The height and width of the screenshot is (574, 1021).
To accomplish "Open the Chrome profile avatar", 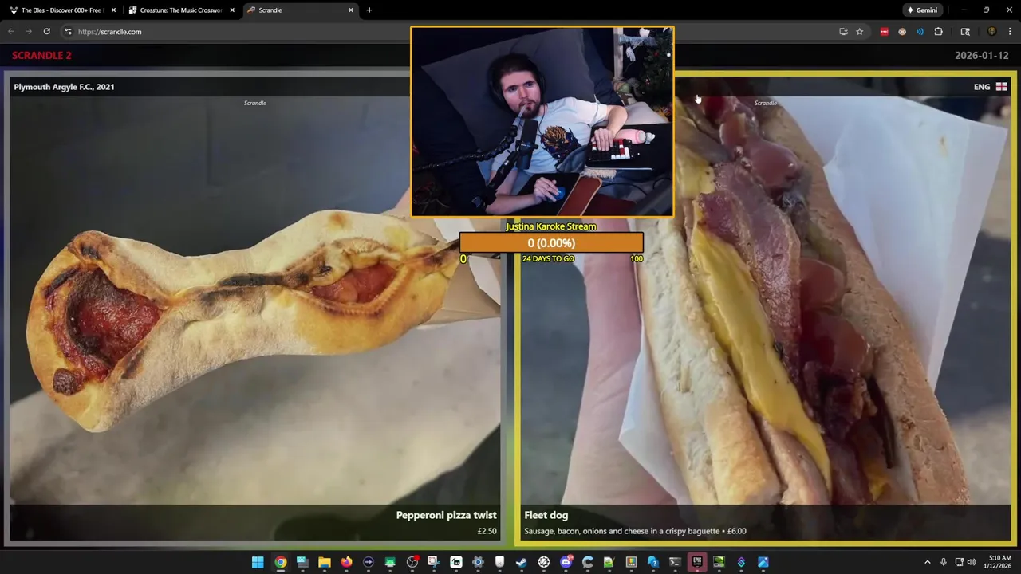I will pyautogui.click(x=991, y=31).
